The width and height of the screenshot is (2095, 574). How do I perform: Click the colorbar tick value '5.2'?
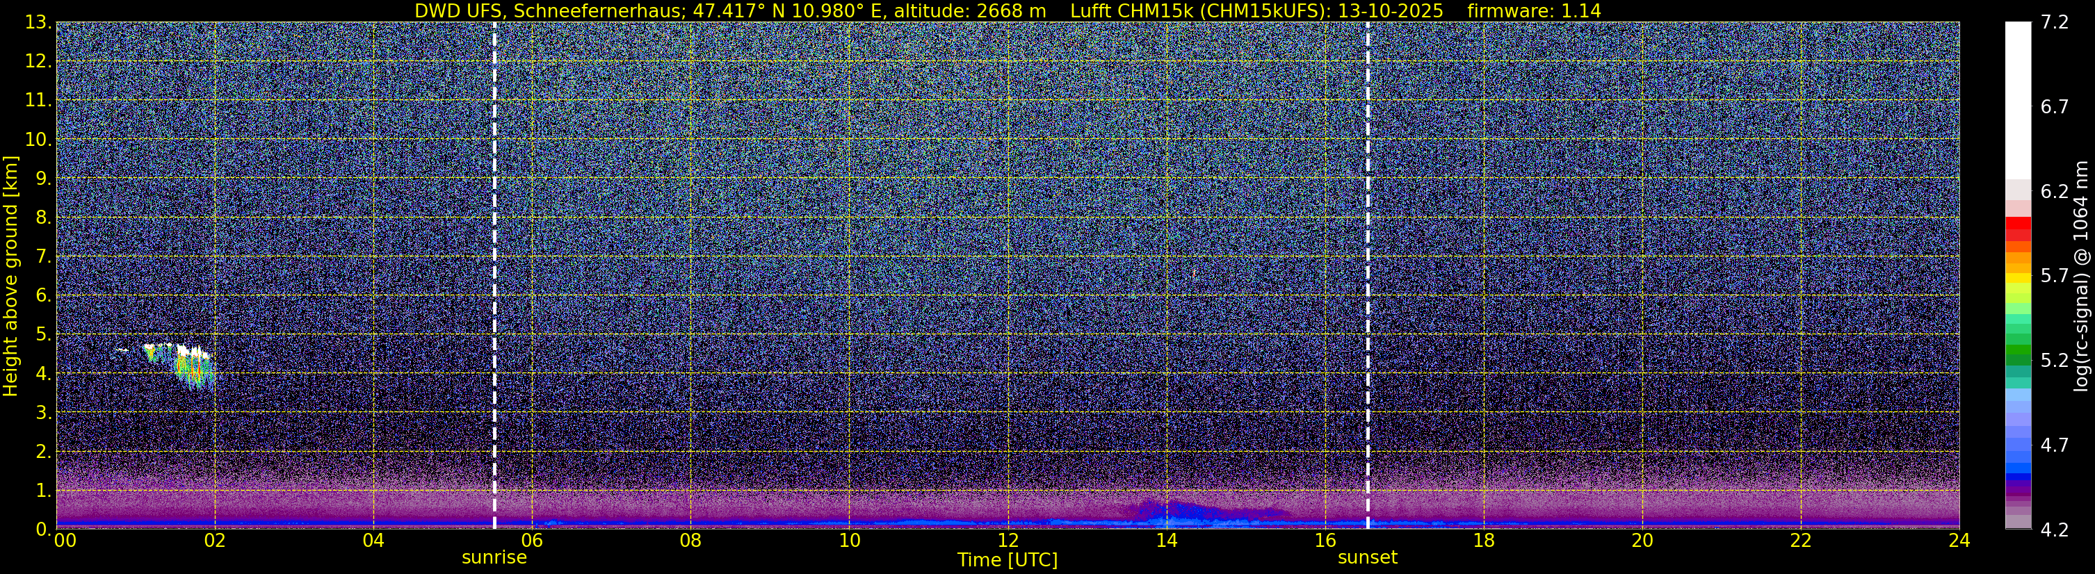coord(2055,361)
